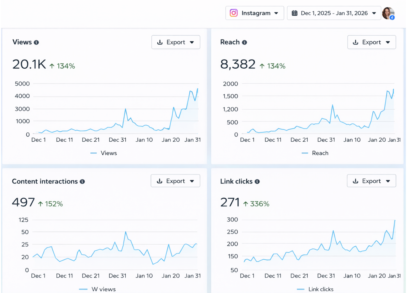Image resolution: width=407 pixels, height=293 pixels.
Task: Toggle the Reach legend entry under the chart
Action: [315, 153]
